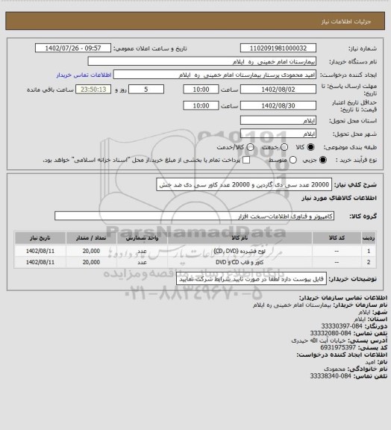This screenshot has height=430, width=391.
Task: Click the تعداد / مقدار column header
Action: (91, 238)
